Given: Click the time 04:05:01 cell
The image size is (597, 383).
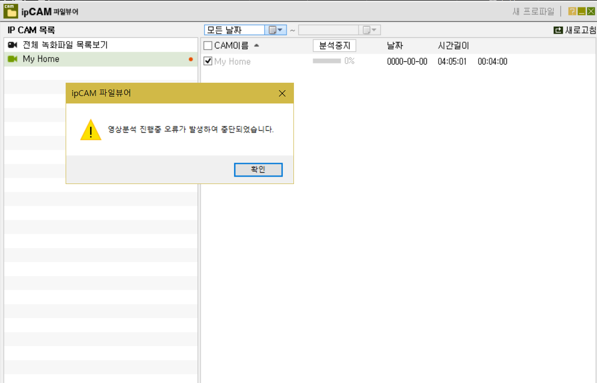Looking at the screenshot, I should (452, 61).
